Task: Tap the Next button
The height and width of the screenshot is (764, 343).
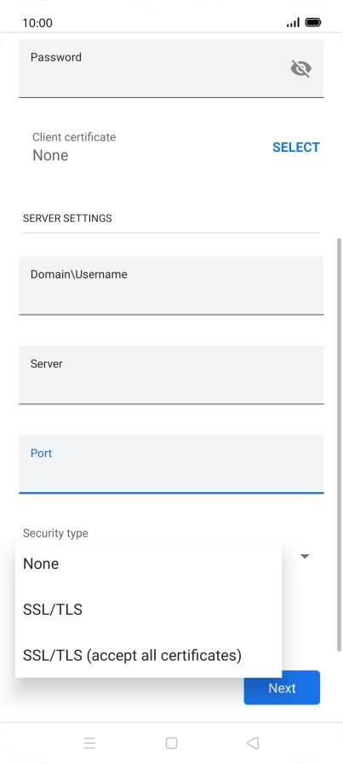Action: [x=282, y=687]
